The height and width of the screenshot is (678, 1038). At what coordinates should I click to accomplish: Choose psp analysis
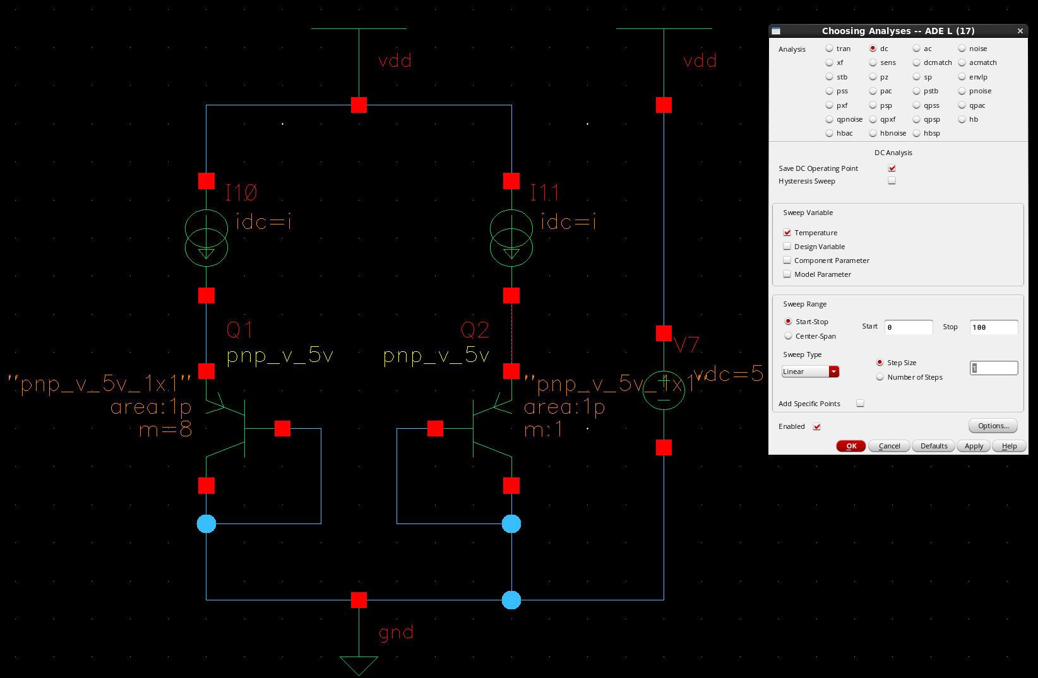tap(873, 105)
